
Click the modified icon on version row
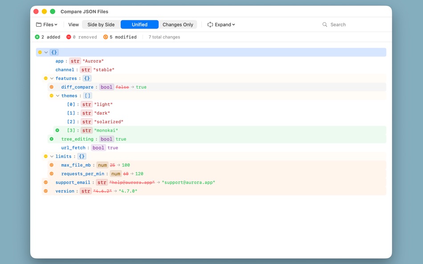coord(45,191)
